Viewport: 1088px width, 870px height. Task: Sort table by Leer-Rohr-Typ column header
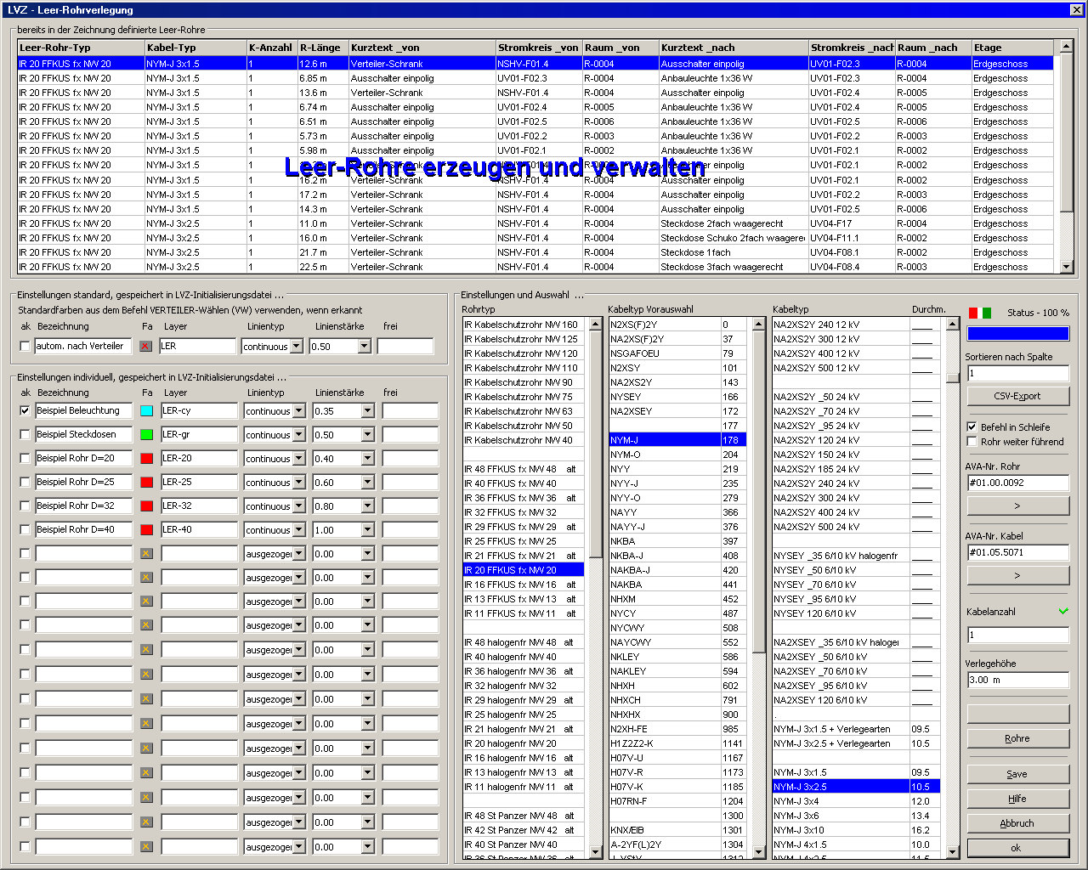(x=81, y=48)
